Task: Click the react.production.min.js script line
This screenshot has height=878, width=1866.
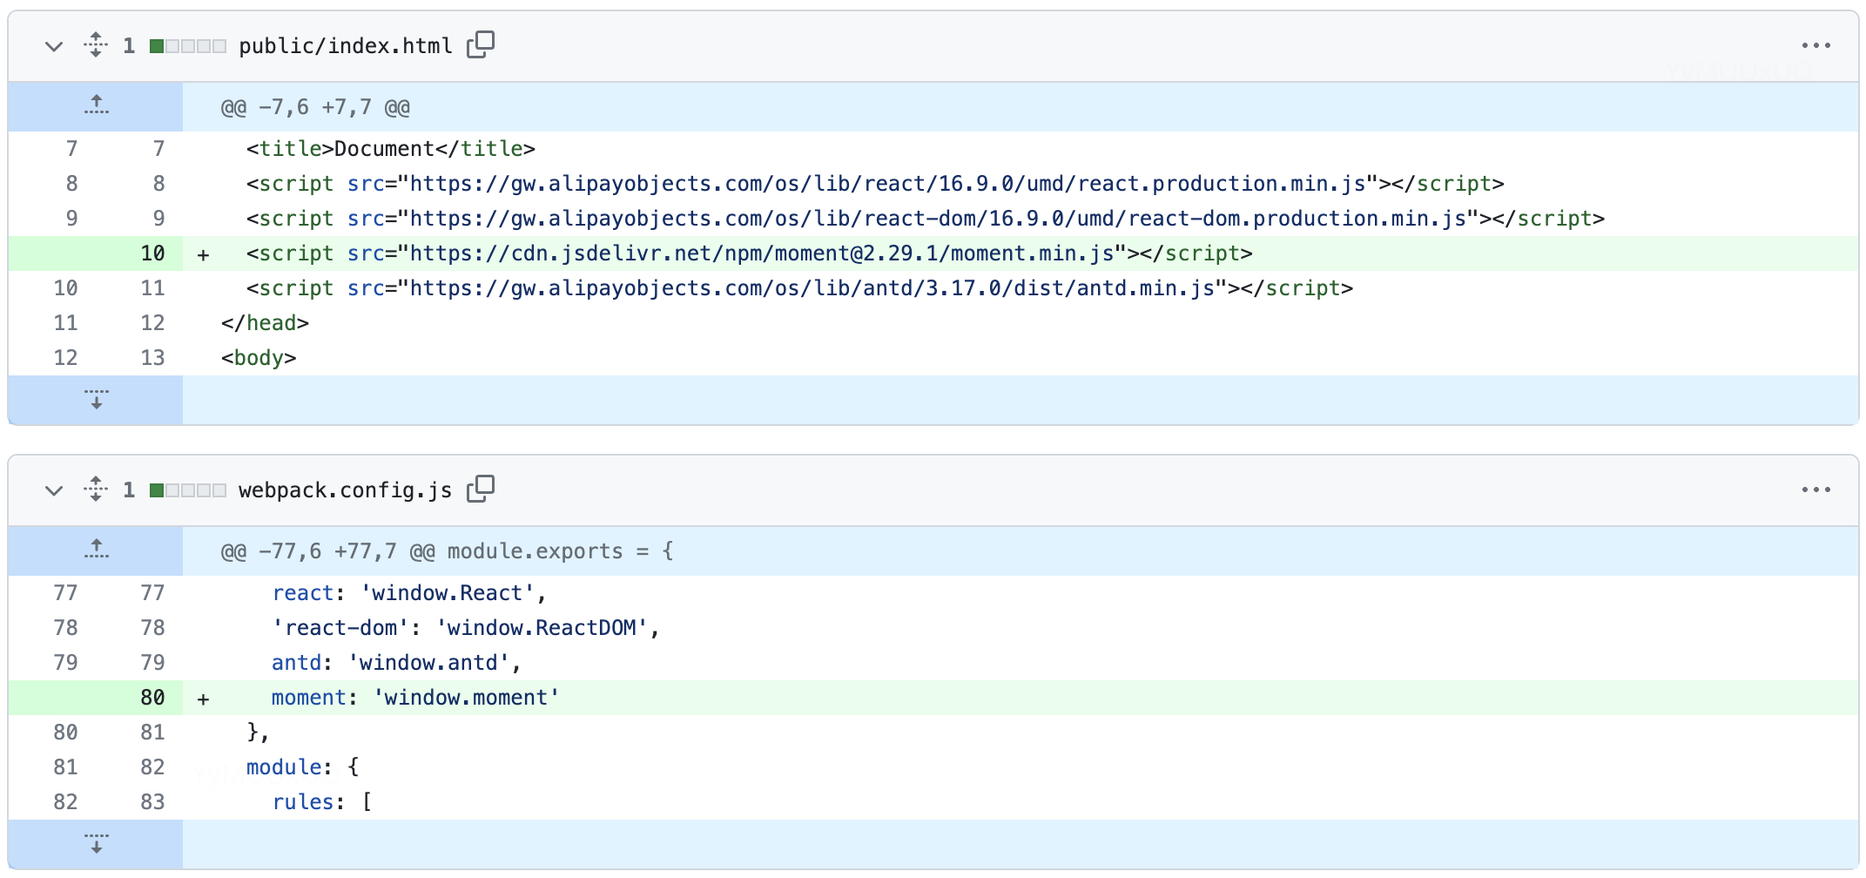Action: coord(1021,184)
